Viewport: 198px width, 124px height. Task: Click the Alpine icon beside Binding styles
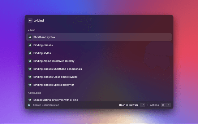coord(30,53)
